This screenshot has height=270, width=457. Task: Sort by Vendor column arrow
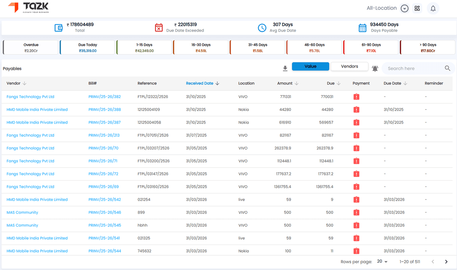tap(24, 83)
